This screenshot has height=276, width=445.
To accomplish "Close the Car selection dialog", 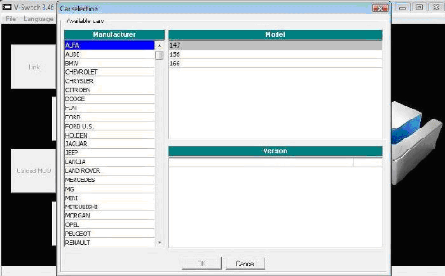I will tap(380, 8).
